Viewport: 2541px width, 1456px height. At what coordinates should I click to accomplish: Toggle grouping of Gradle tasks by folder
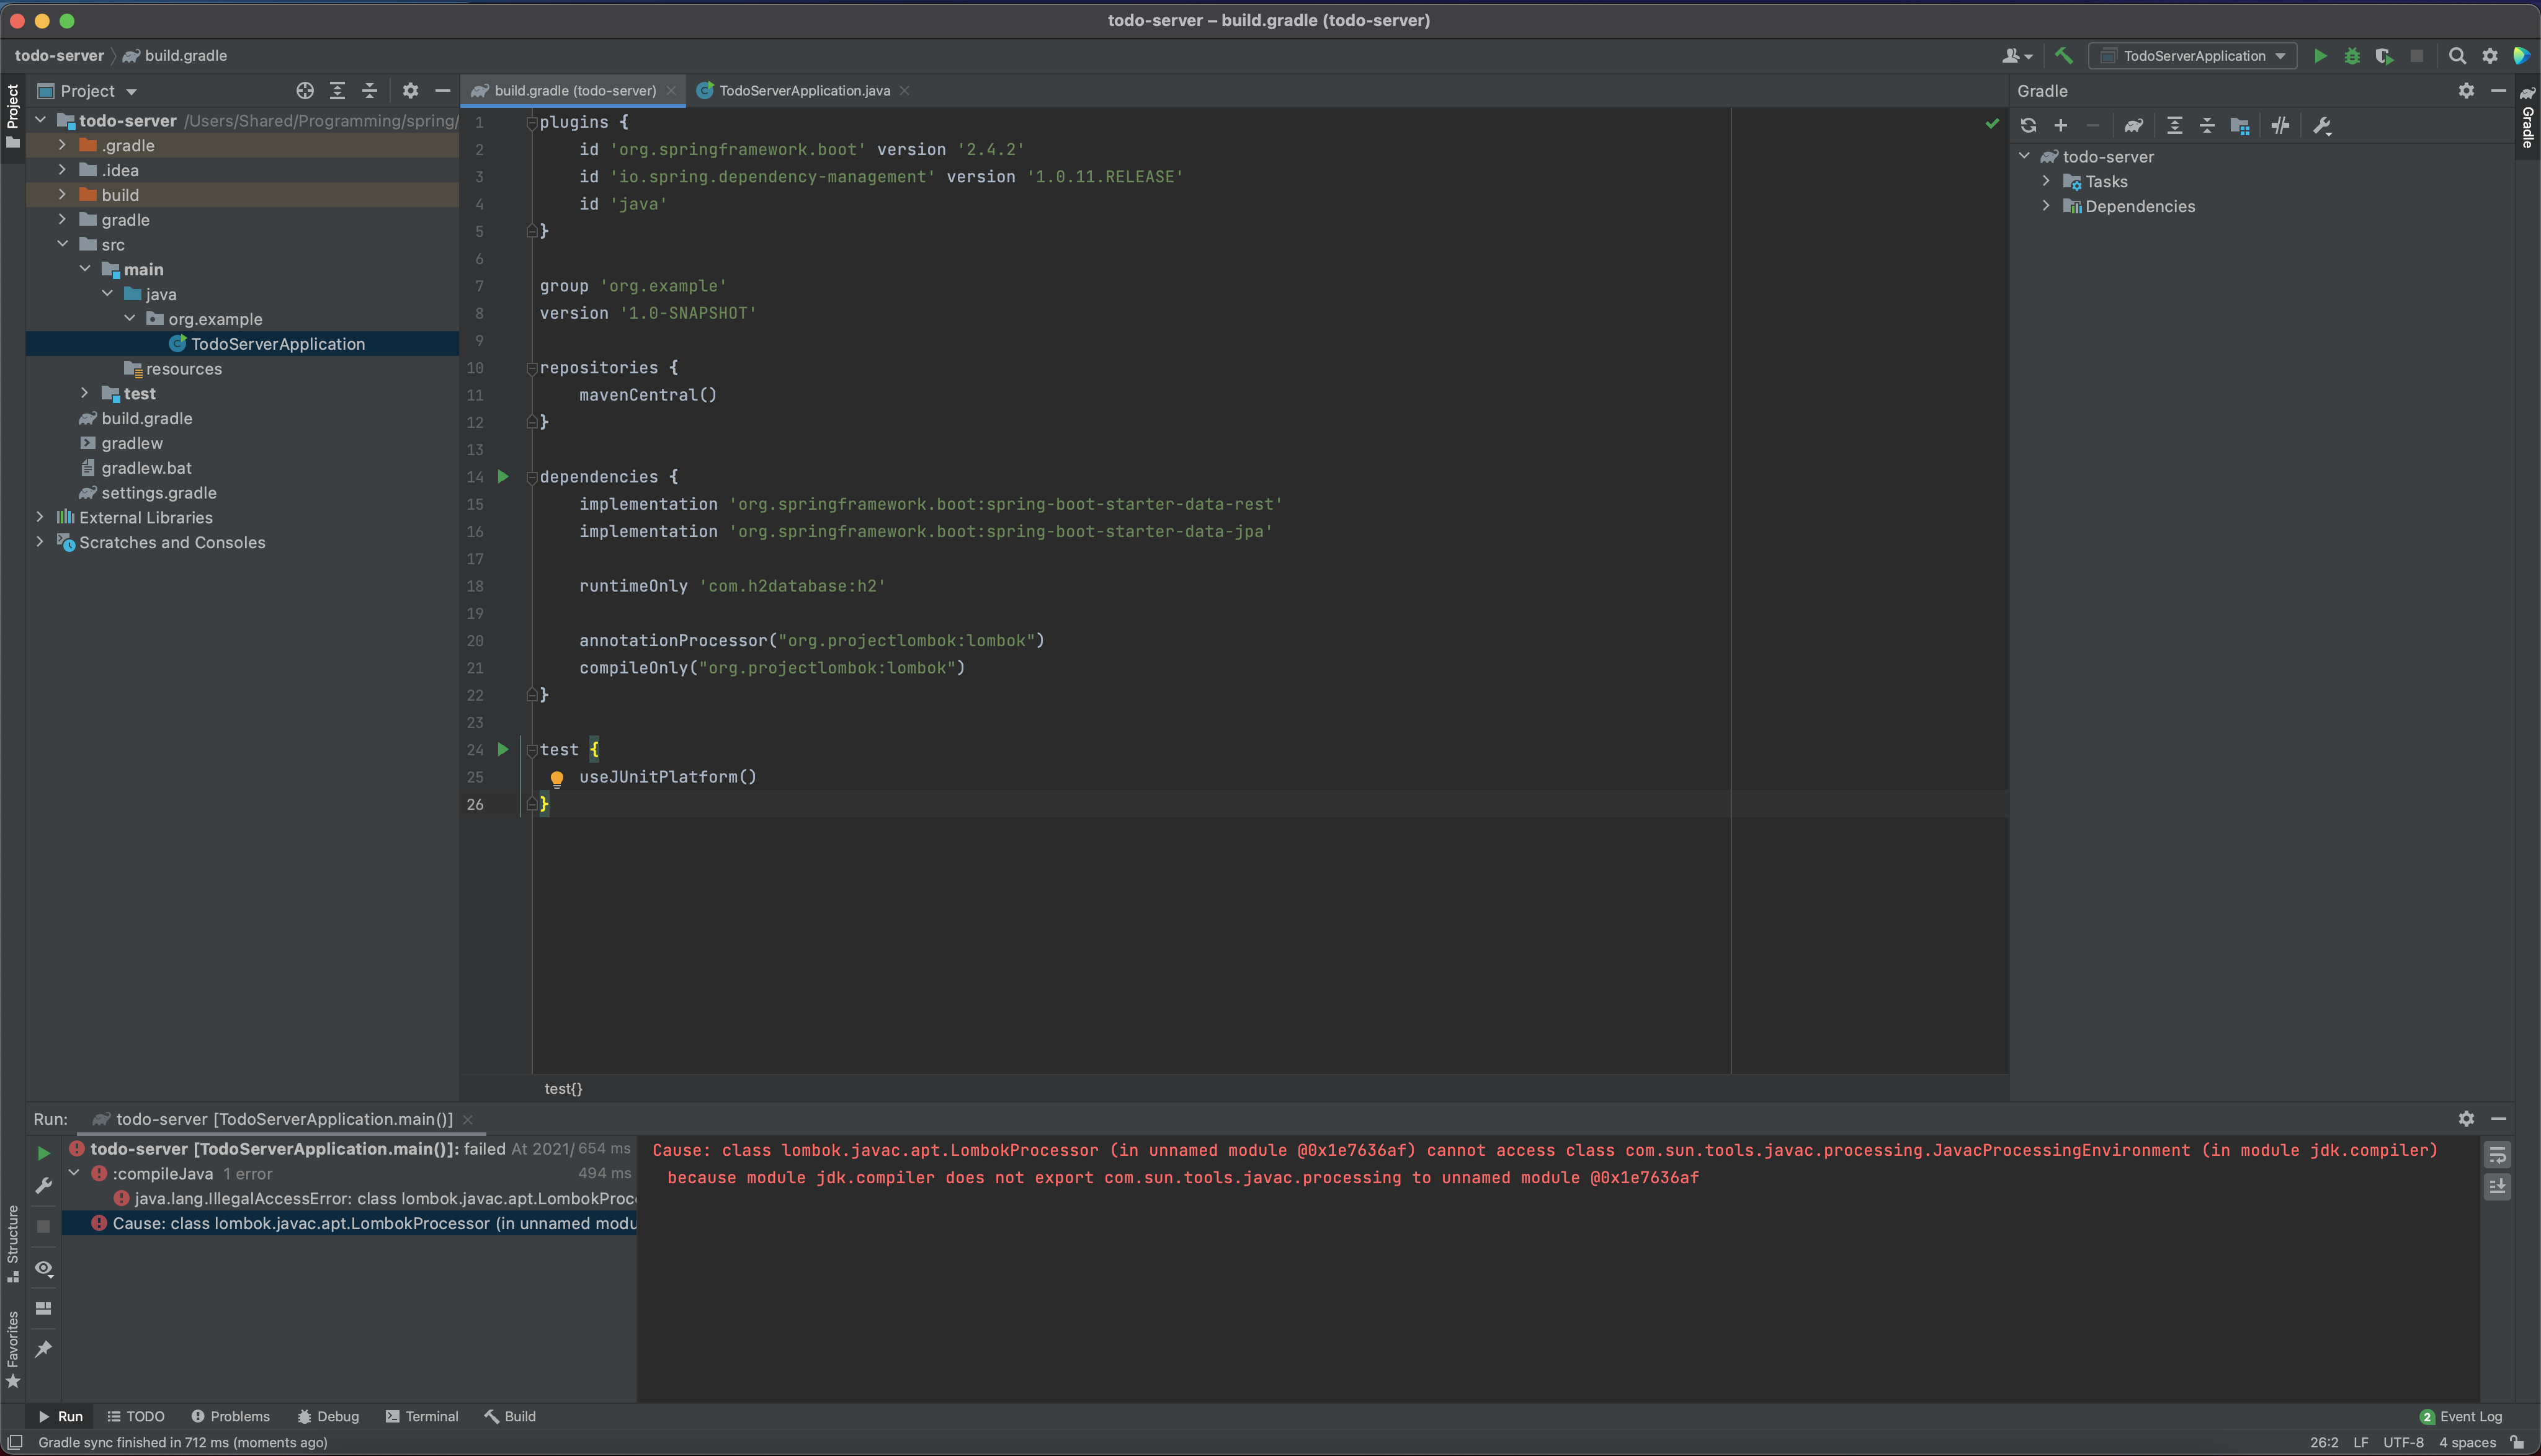tap(2241, 125)
